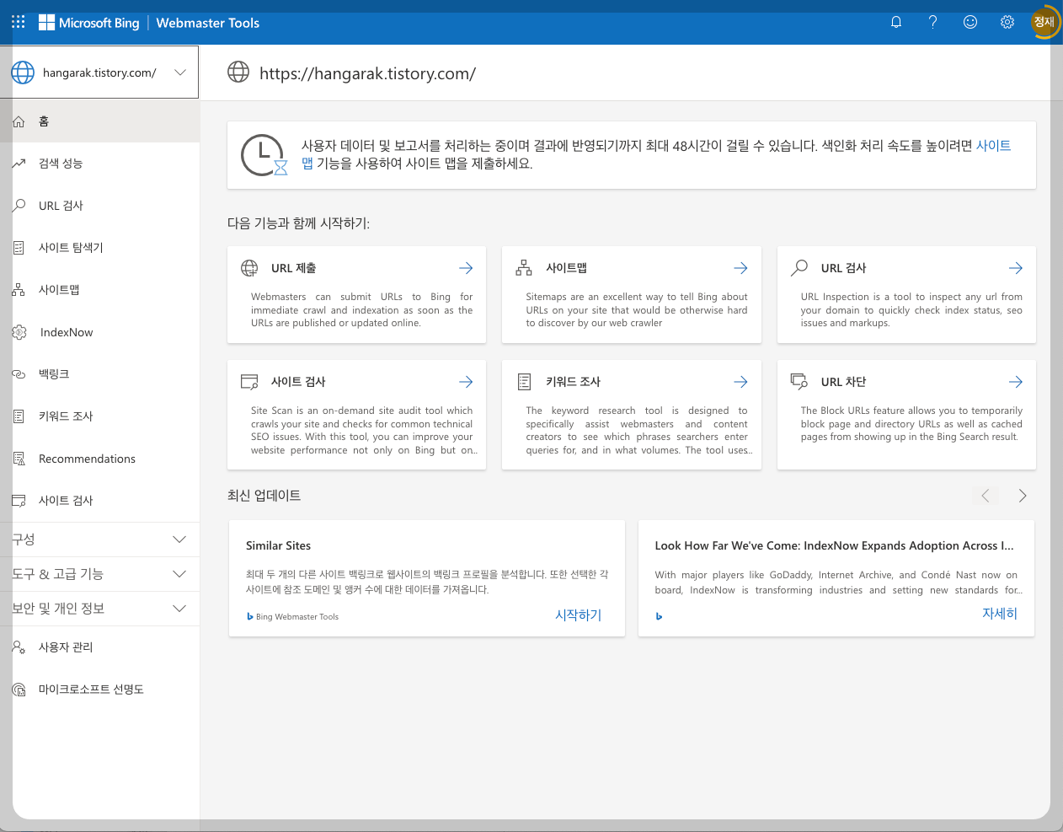This screenshot has height=832, width=1063.
Task: Open URL 검사 in the sidebar
Action: (x=99, y=206)
